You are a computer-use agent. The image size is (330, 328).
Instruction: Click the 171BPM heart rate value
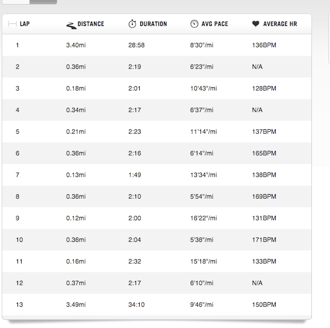click(x=264, y=240)
